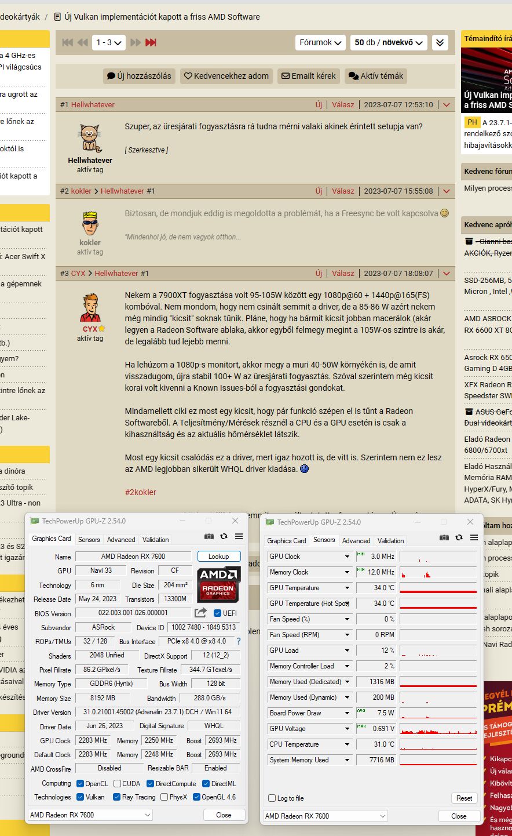Click the Driver Version field

(x=157, y=712)
